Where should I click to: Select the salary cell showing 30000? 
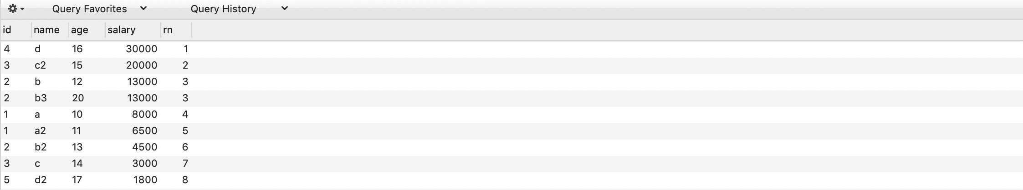133,49
